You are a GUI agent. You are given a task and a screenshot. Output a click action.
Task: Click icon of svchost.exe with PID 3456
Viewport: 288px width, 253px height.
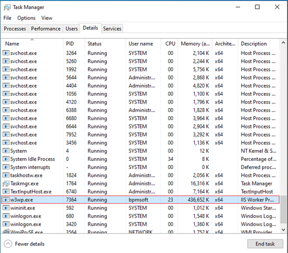click(6, 143)
